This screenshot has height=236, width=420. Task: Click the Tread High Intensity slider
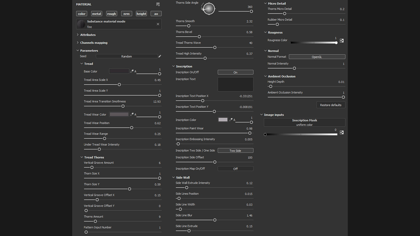214,58
